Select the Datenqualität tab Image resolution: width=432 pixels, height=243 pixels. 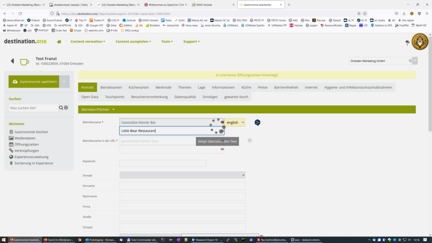pyautogui.click(x=185, y=97)
